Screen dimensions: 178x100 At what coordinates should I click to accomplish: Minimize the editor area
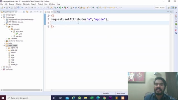coord(168,12)
